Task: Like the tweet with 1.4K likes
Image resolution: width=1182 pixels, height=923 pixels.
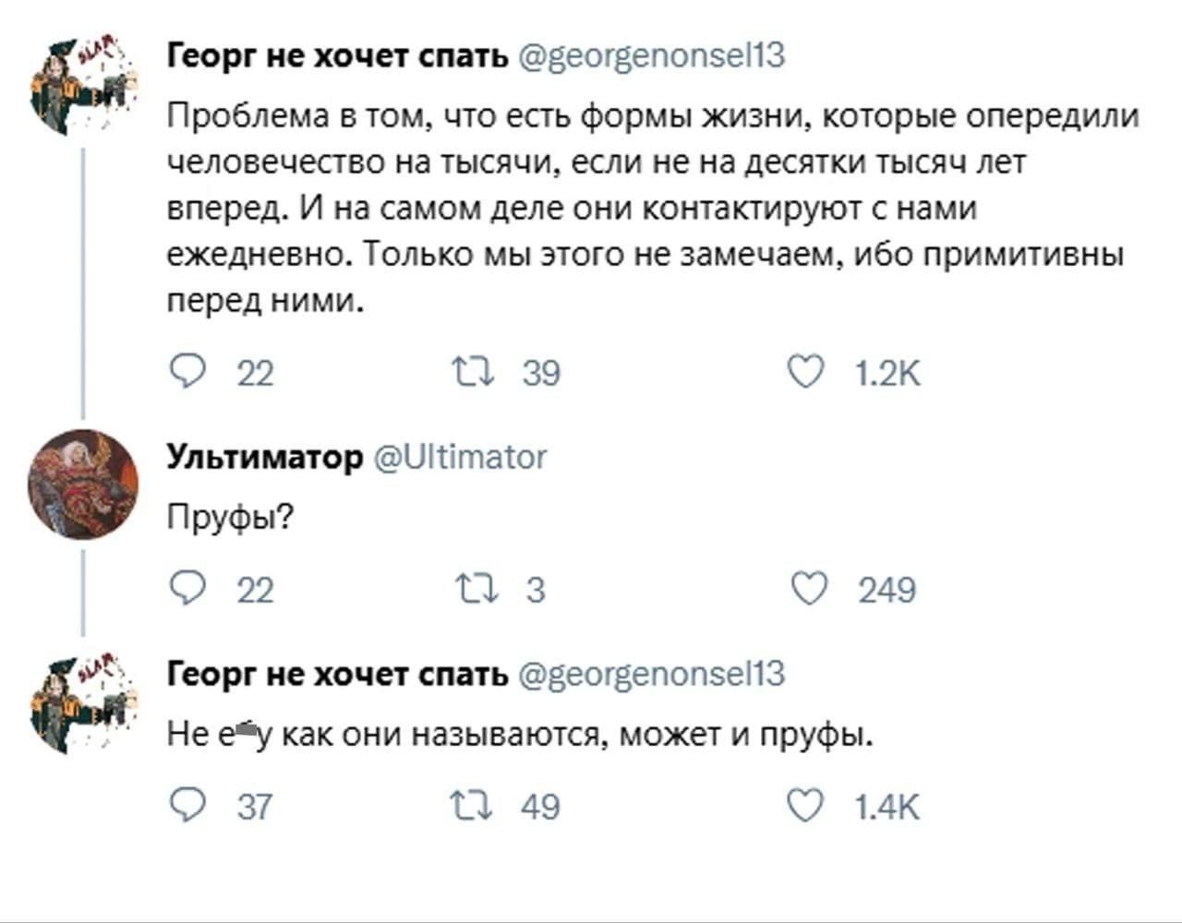Action: point(805,806)
